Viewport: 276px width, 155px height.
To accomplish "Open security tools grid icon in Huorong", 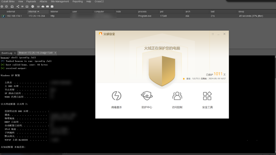I will pyautogui.click(x=207, y=96).
